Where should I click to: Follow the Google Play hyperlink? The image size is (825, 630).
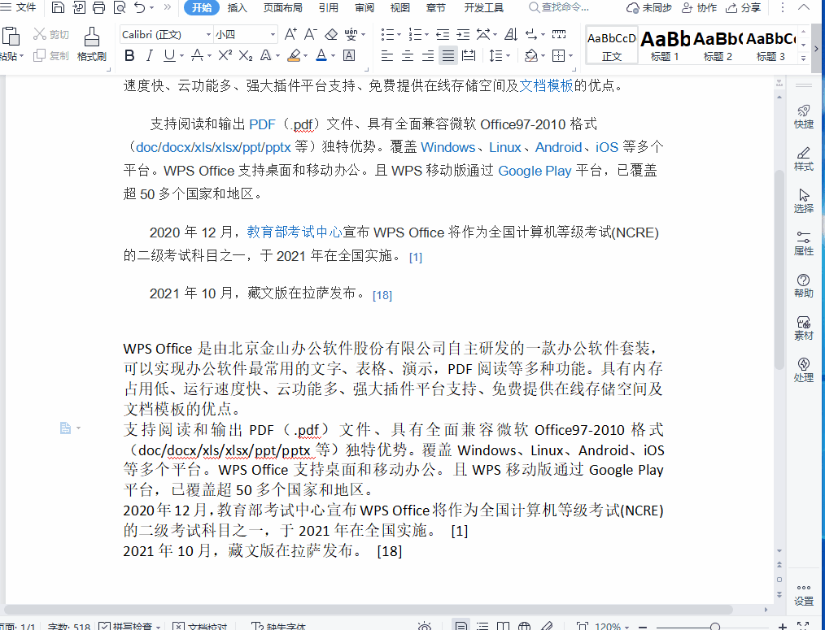tap(535, 171)
